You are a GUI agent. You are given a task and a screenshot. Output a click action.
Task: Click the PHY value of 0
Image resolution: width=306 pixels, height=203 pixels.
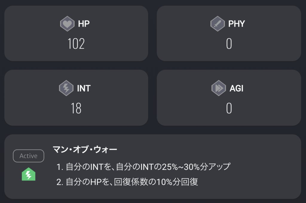(x=229, y=44)
